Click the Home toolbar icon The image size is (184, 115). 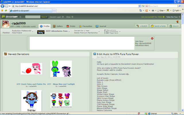click(x=141, y=11)
